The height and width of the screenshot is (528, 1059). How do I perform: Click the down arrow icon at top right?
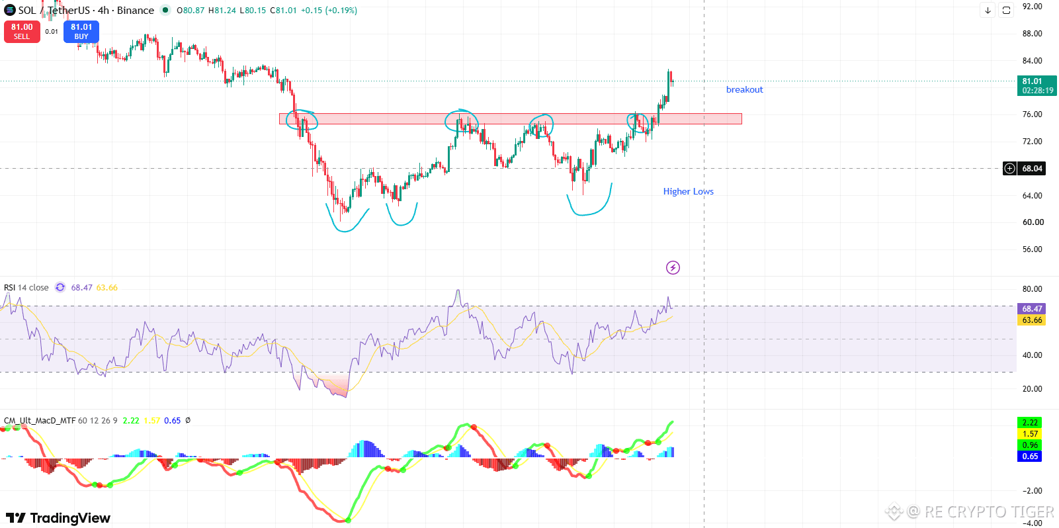[988, 10]
